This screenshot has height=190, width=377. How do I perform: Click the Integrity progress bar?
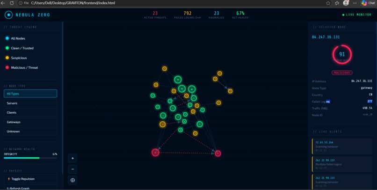tap(30, 158)
